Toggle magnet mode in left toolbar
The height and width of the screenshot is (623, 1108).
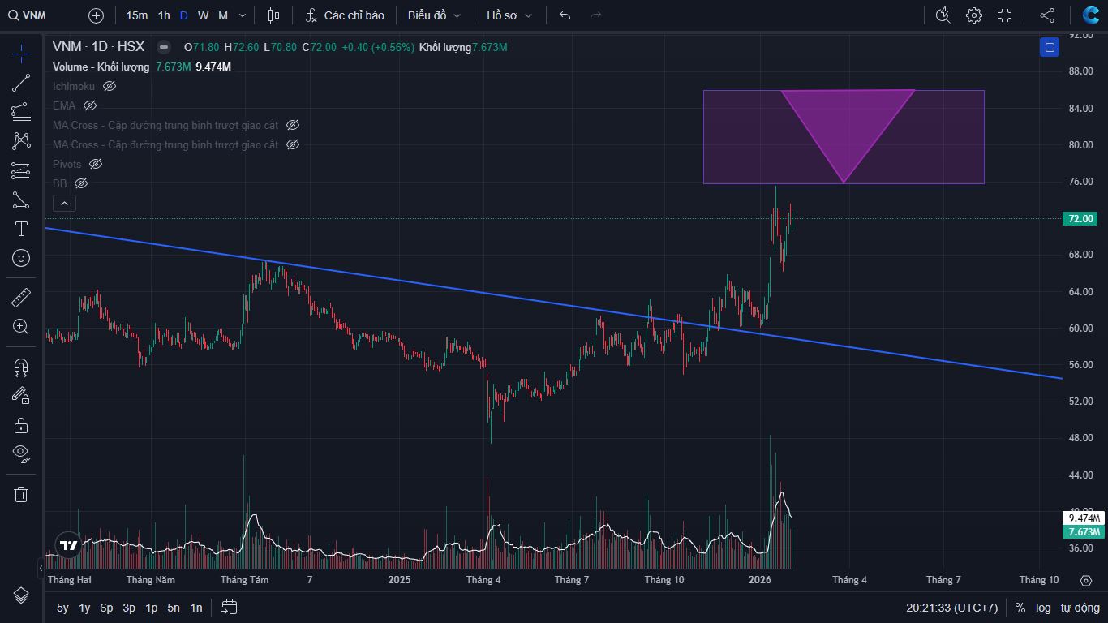click(x=21, y=367)
